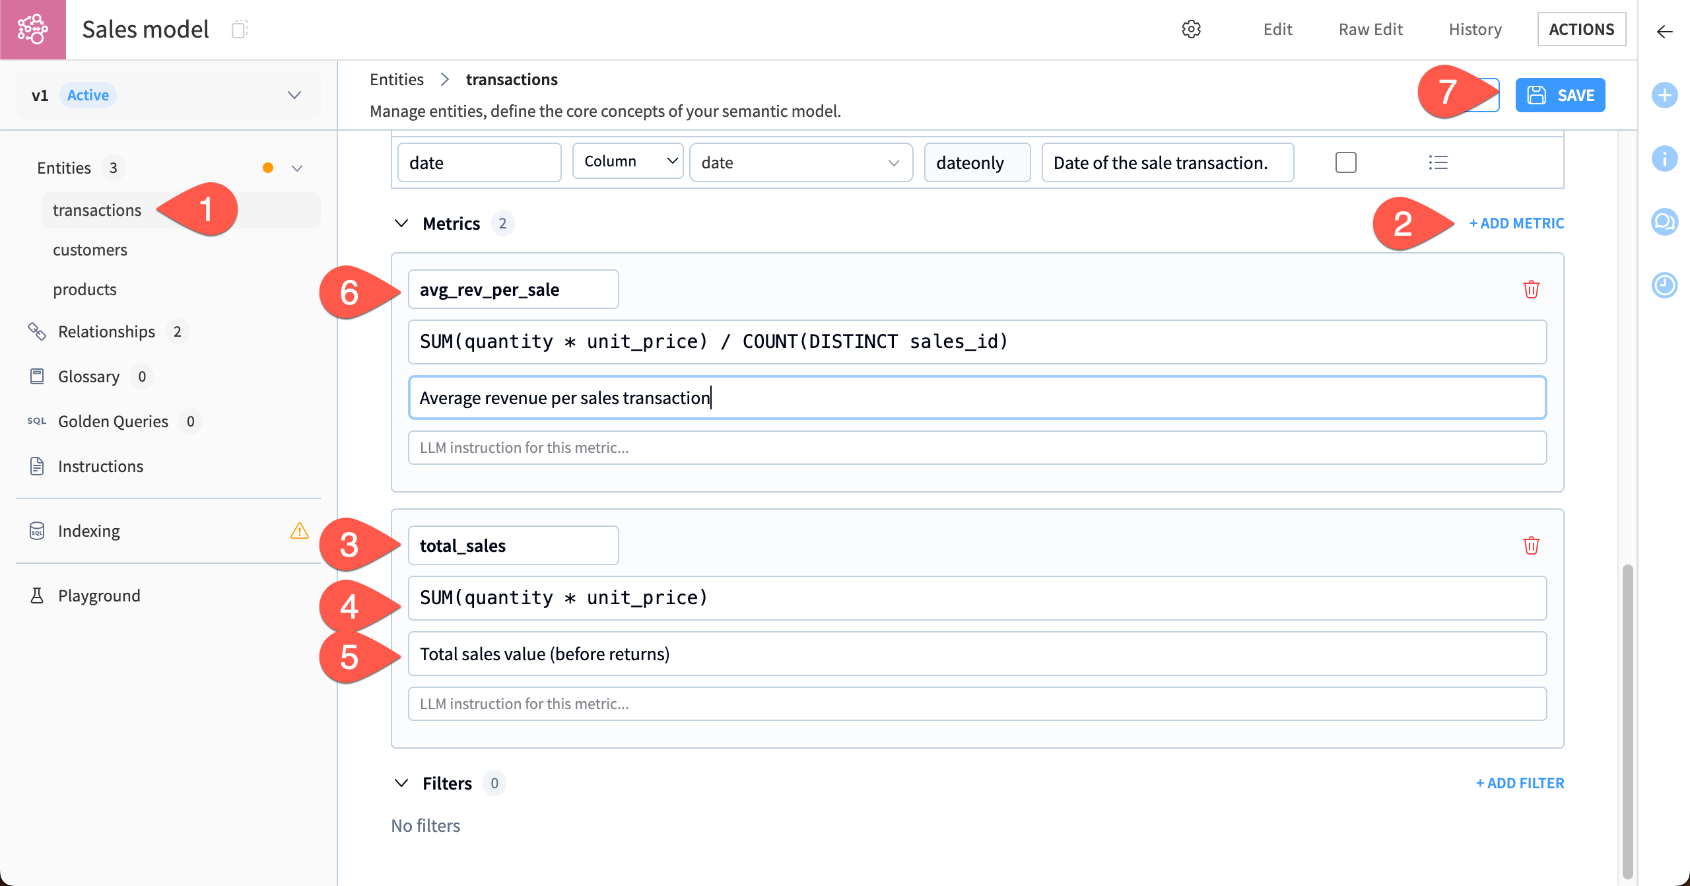Switch to Raw Edit mode
1690x886 pixels.
coord(1370,29)
